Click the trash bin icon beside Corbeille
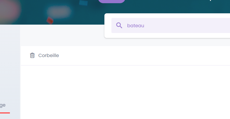The height and width of the screenshot is (119, 230). [32, 55]
